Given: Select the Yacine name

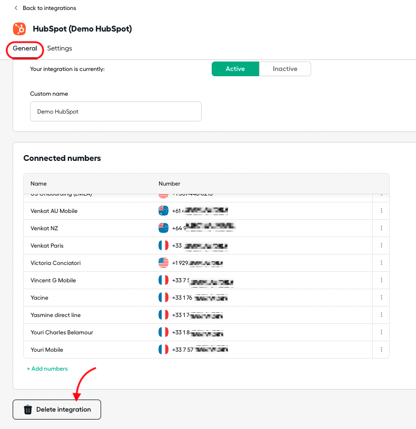Looking at the screenshot, I should tap(39, 298).
